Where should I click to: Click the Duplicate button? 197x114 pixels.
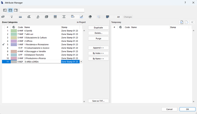tap(98, 28)
